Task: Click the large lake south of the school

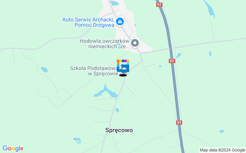Action: tap(106, 92)
